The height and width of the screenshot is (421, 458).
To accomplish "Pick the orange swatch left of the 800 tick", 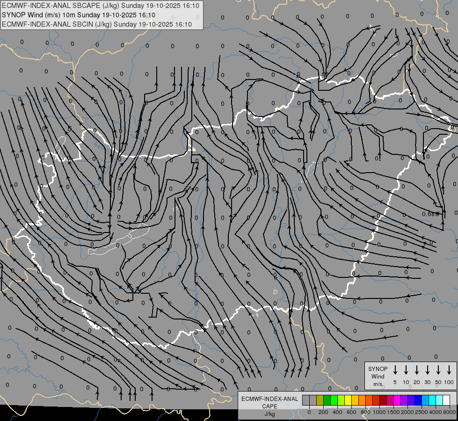I will (x=362, y=400).
